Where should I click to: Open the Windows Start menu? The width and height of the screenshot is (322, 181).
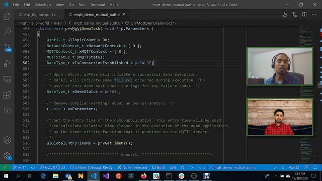[x=6, y=176]
